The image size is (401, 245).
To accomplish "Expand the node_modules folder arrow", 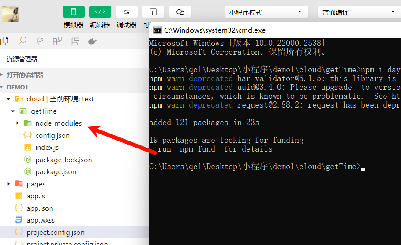I will point(17,123).
